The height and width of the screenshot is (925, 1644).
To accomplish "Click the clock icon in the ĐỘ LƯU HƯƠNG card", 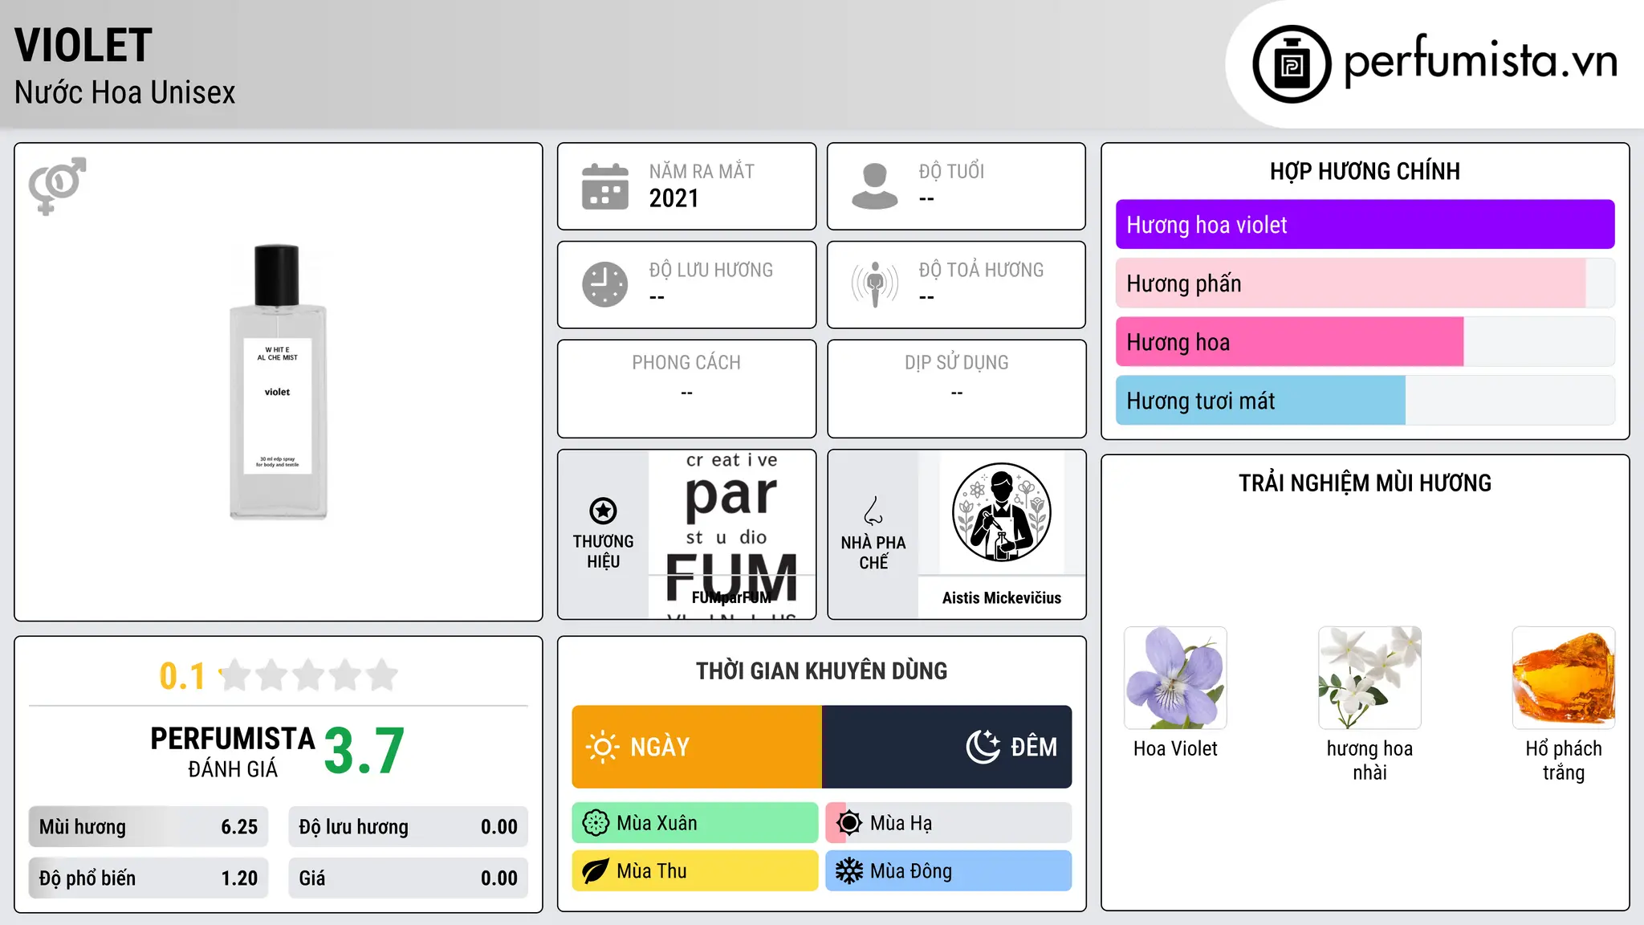I will click(x=605, y=284).
